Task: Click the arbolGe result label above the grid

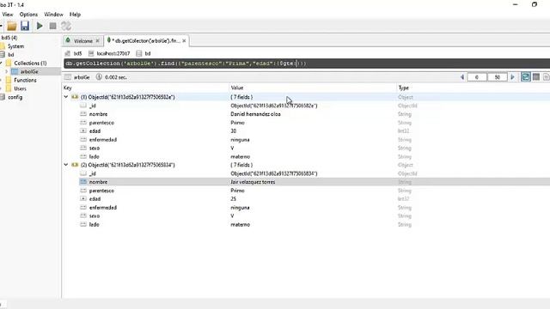Action: pos(82,77)
